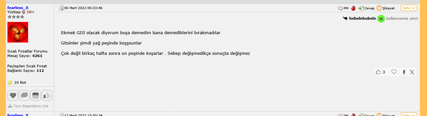
Task: Open the Daha dropdown on the first post
Action: point(409,8)
